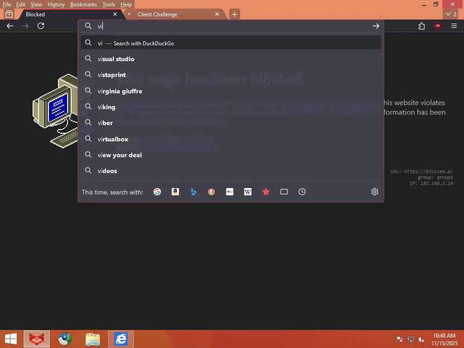Search with Bing engine icon
Image resolution: width=464 pixels, height=348 pixels.
click(x=193, y=192)
